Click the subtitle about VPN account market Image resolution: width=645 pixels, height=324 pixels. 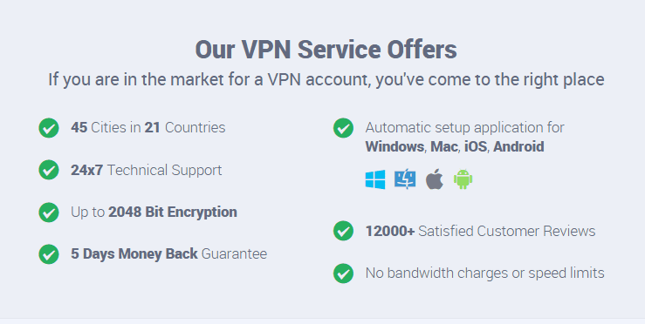[x=326, y=79]
